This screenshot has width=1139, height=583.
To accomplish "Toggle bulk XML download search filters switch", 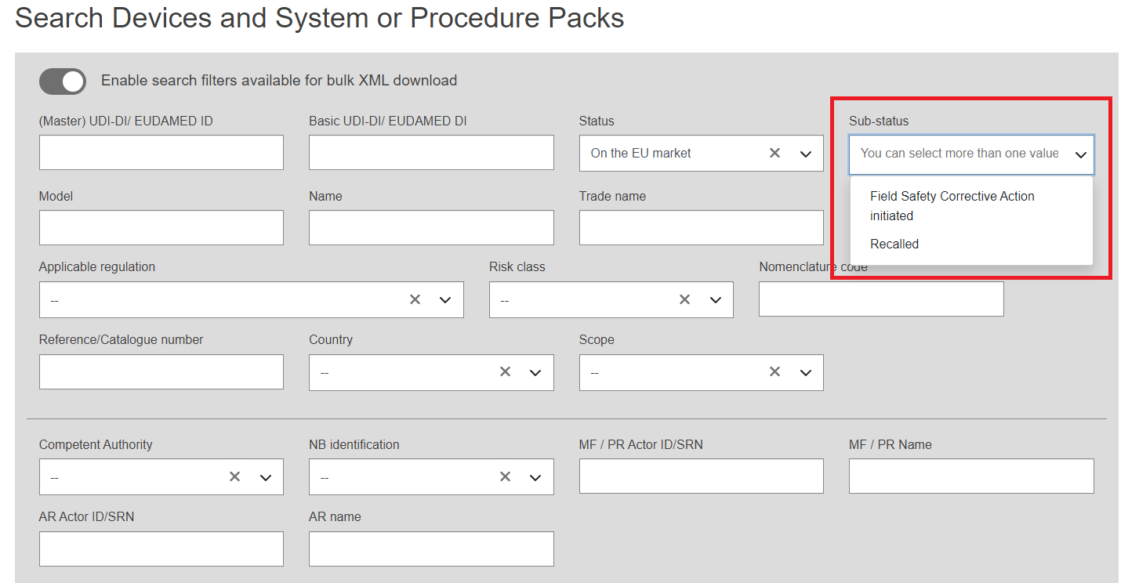I will point(63,81).
